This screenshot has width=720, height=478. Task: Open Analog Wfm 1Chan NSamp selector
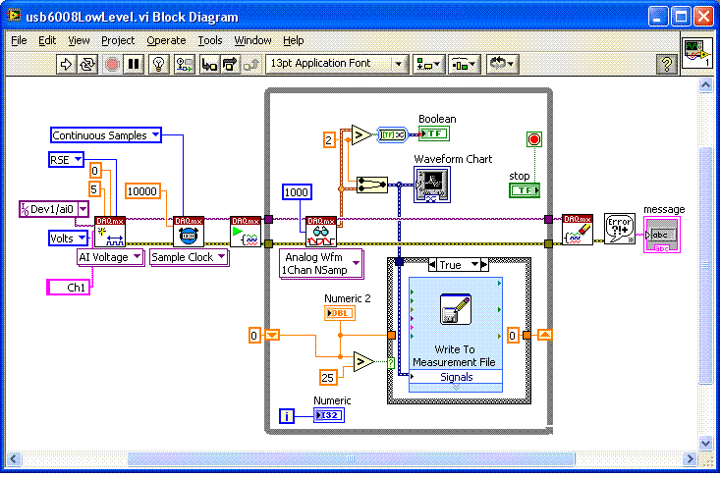tap(321, 264)
